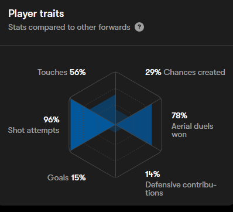Click the Stats compared to other forwards subtitle
The image size is (233, 212).
coord(69,27)
